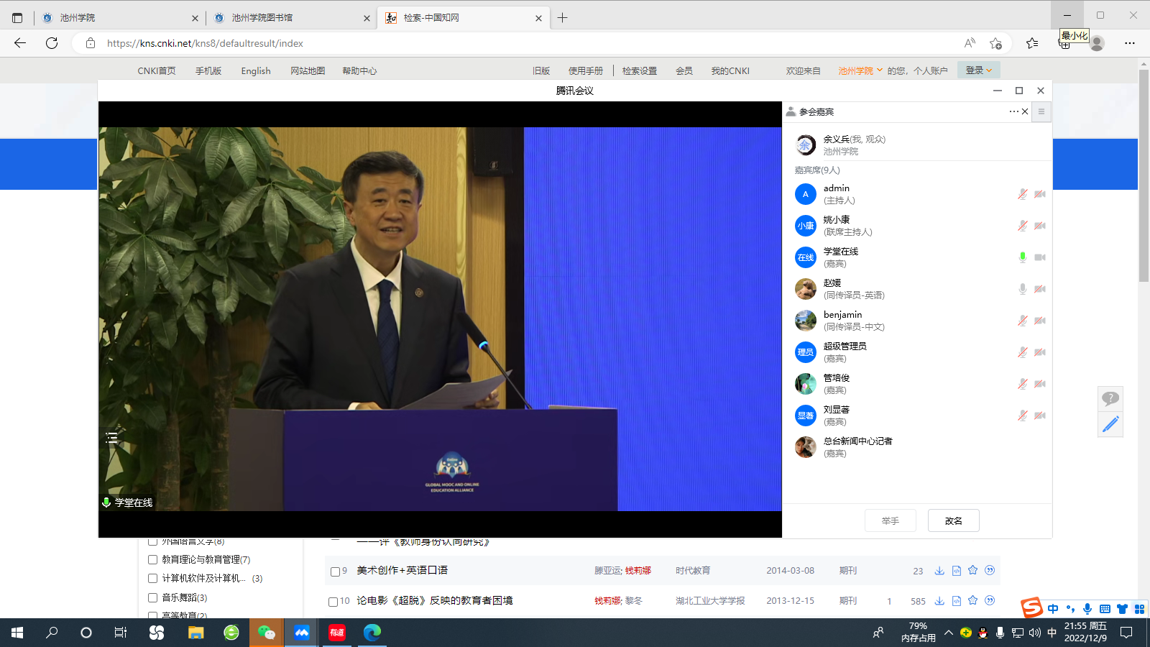Enable the 音乐舞蹈 subject filter checkbox

pyautogui.click(x=152, y=597)
